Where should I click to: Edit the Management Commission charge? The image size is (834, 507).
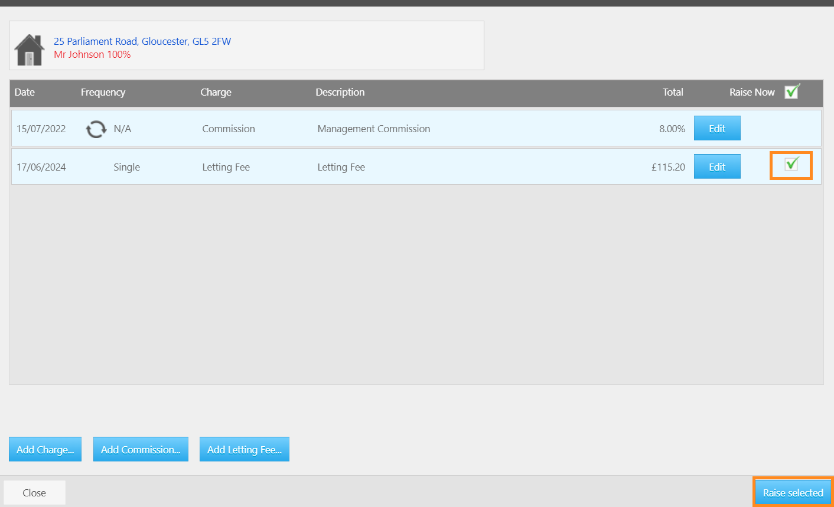717,128
